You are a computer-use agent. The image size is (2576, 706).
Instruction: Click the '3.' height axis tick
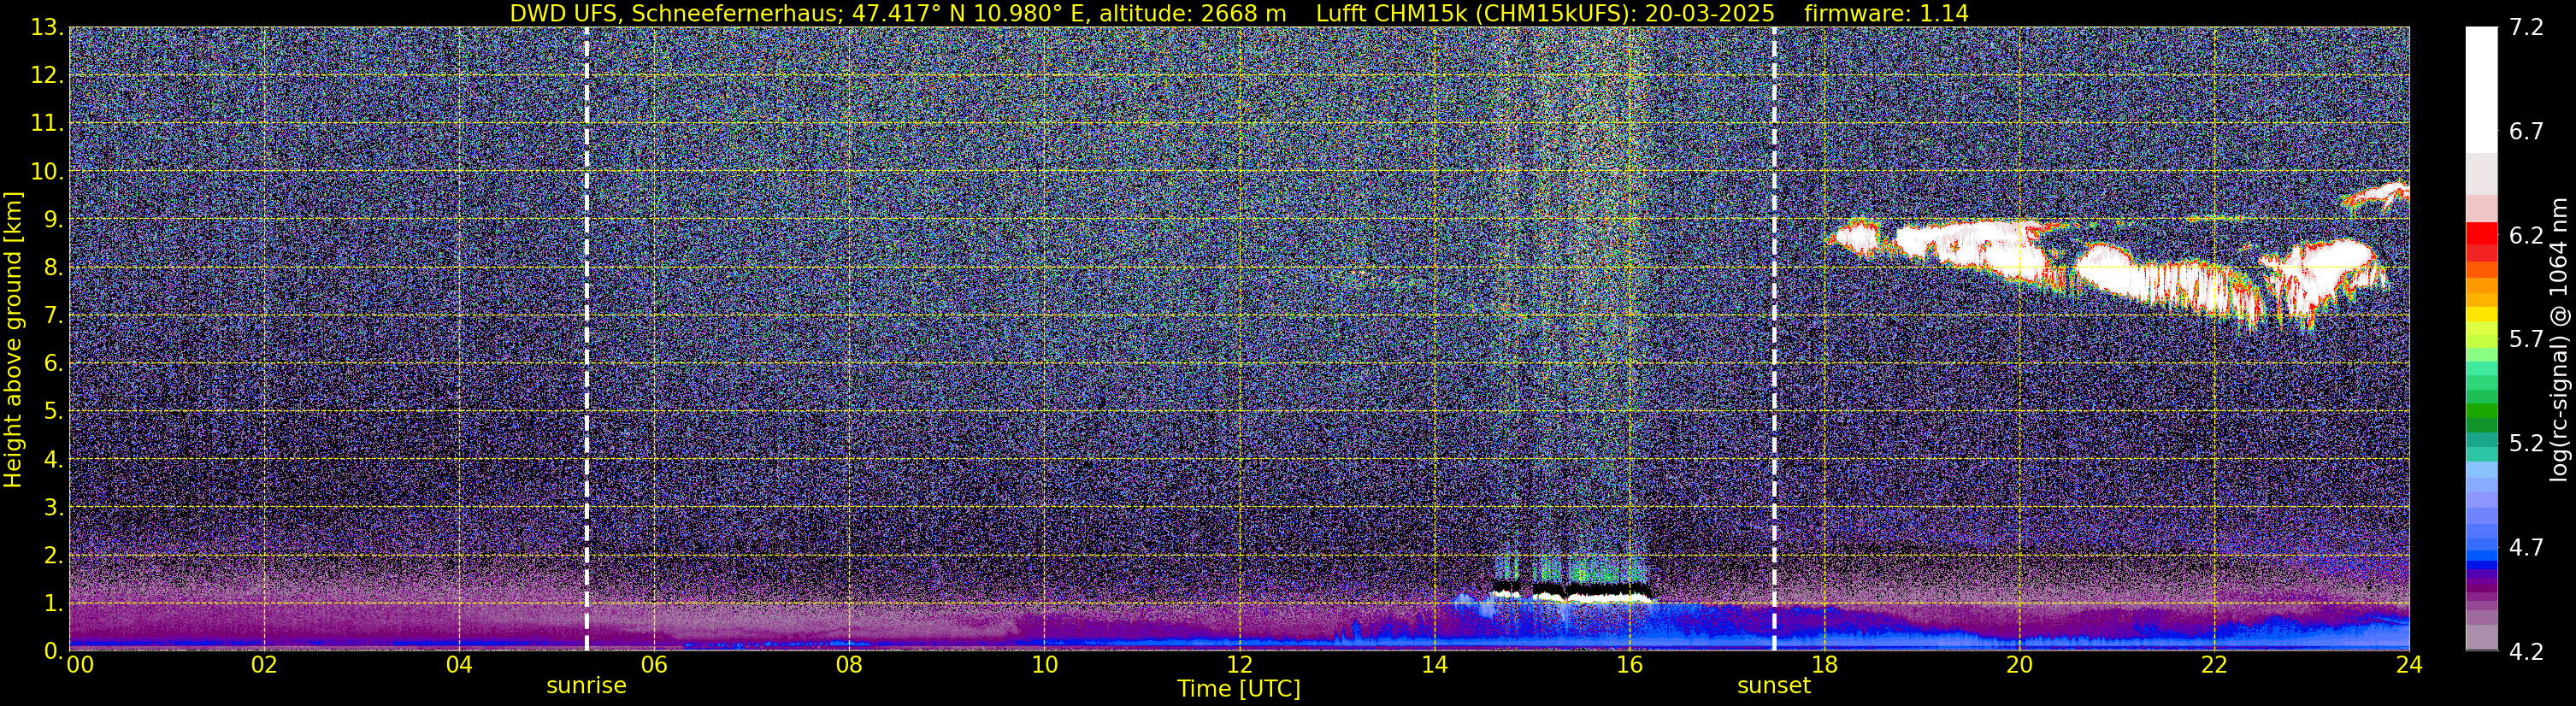point(54,507)
